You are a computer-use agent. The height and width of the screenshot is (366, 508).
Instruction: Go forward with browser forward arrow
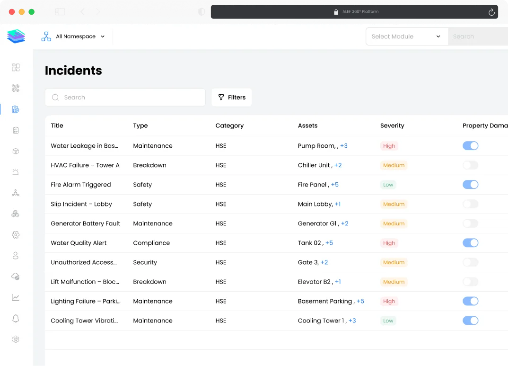click(x=98, y=12)
